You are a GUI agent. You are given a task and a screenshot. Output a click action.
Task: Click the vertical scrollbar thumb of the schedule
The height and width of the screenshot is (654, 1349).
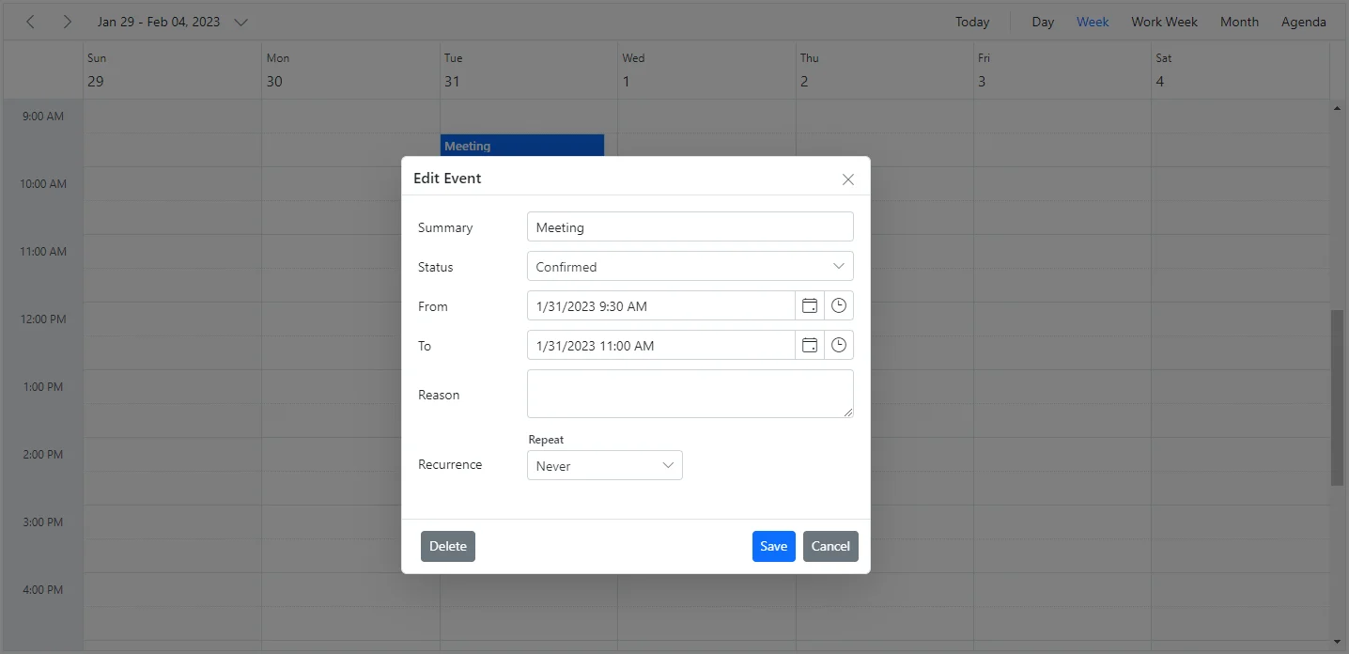pyautogui.click(x=1337, y=397)
